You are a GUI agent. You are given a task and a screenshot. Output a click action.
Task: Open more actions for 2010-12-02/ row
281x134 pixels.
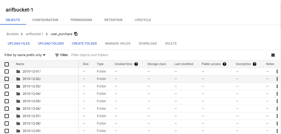click(x=277, y=79)
